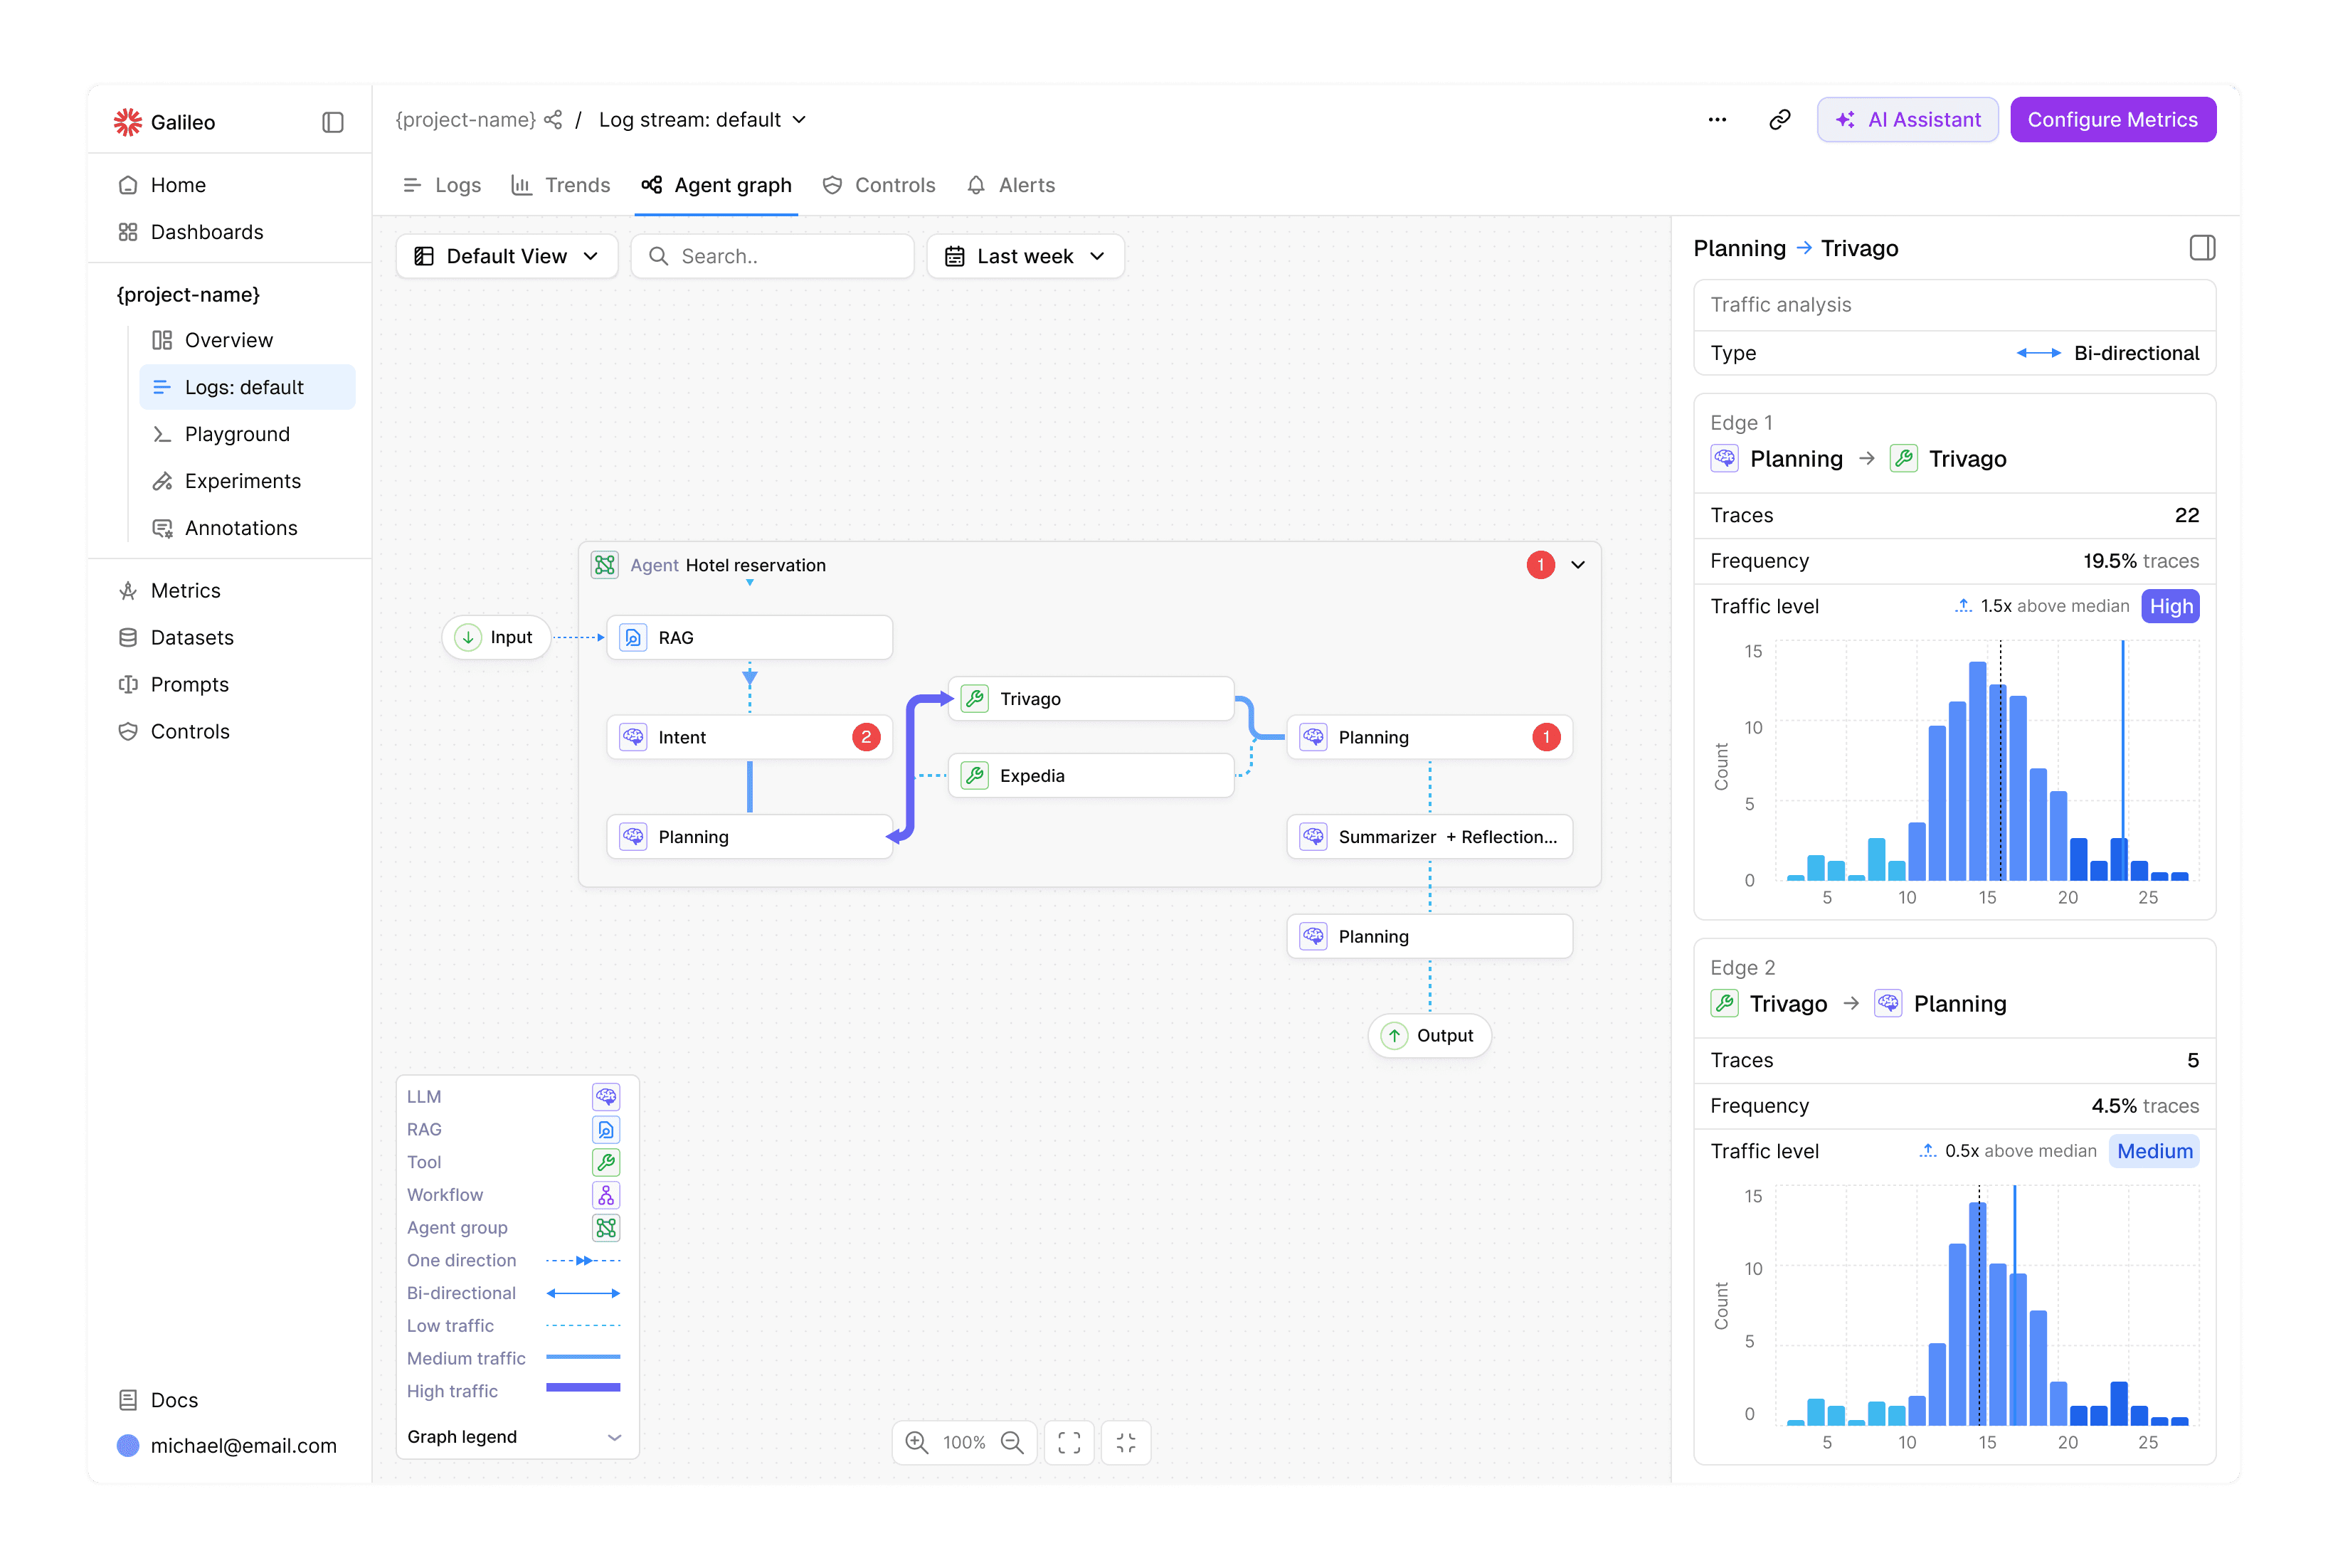
Task: Click the zoom in magnifier icon
Action: click(x=916, y=1442)
